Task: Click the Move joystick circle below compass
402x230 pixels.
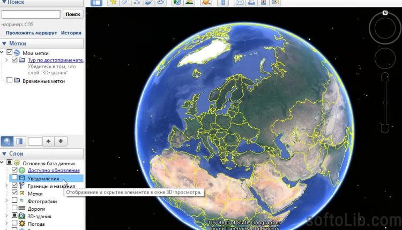Action: (x=385, y=58)
